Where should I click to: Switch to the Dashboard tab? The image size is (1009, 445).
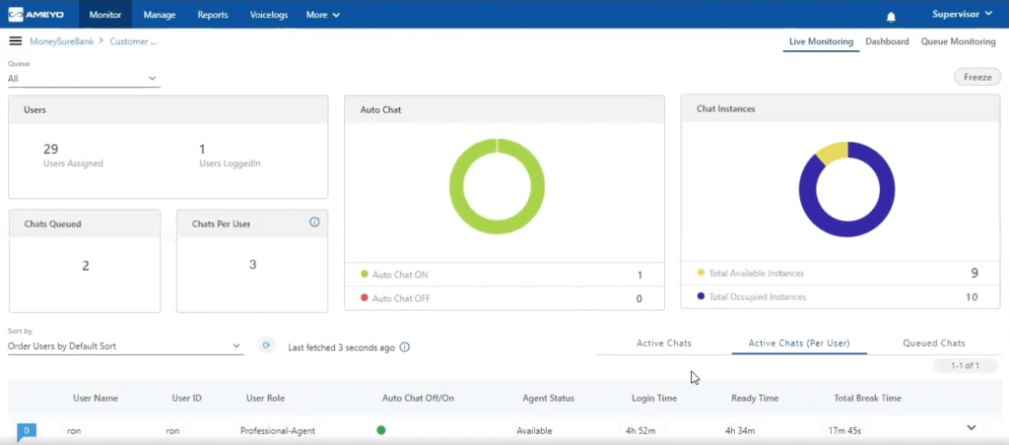tap(888, 41)
